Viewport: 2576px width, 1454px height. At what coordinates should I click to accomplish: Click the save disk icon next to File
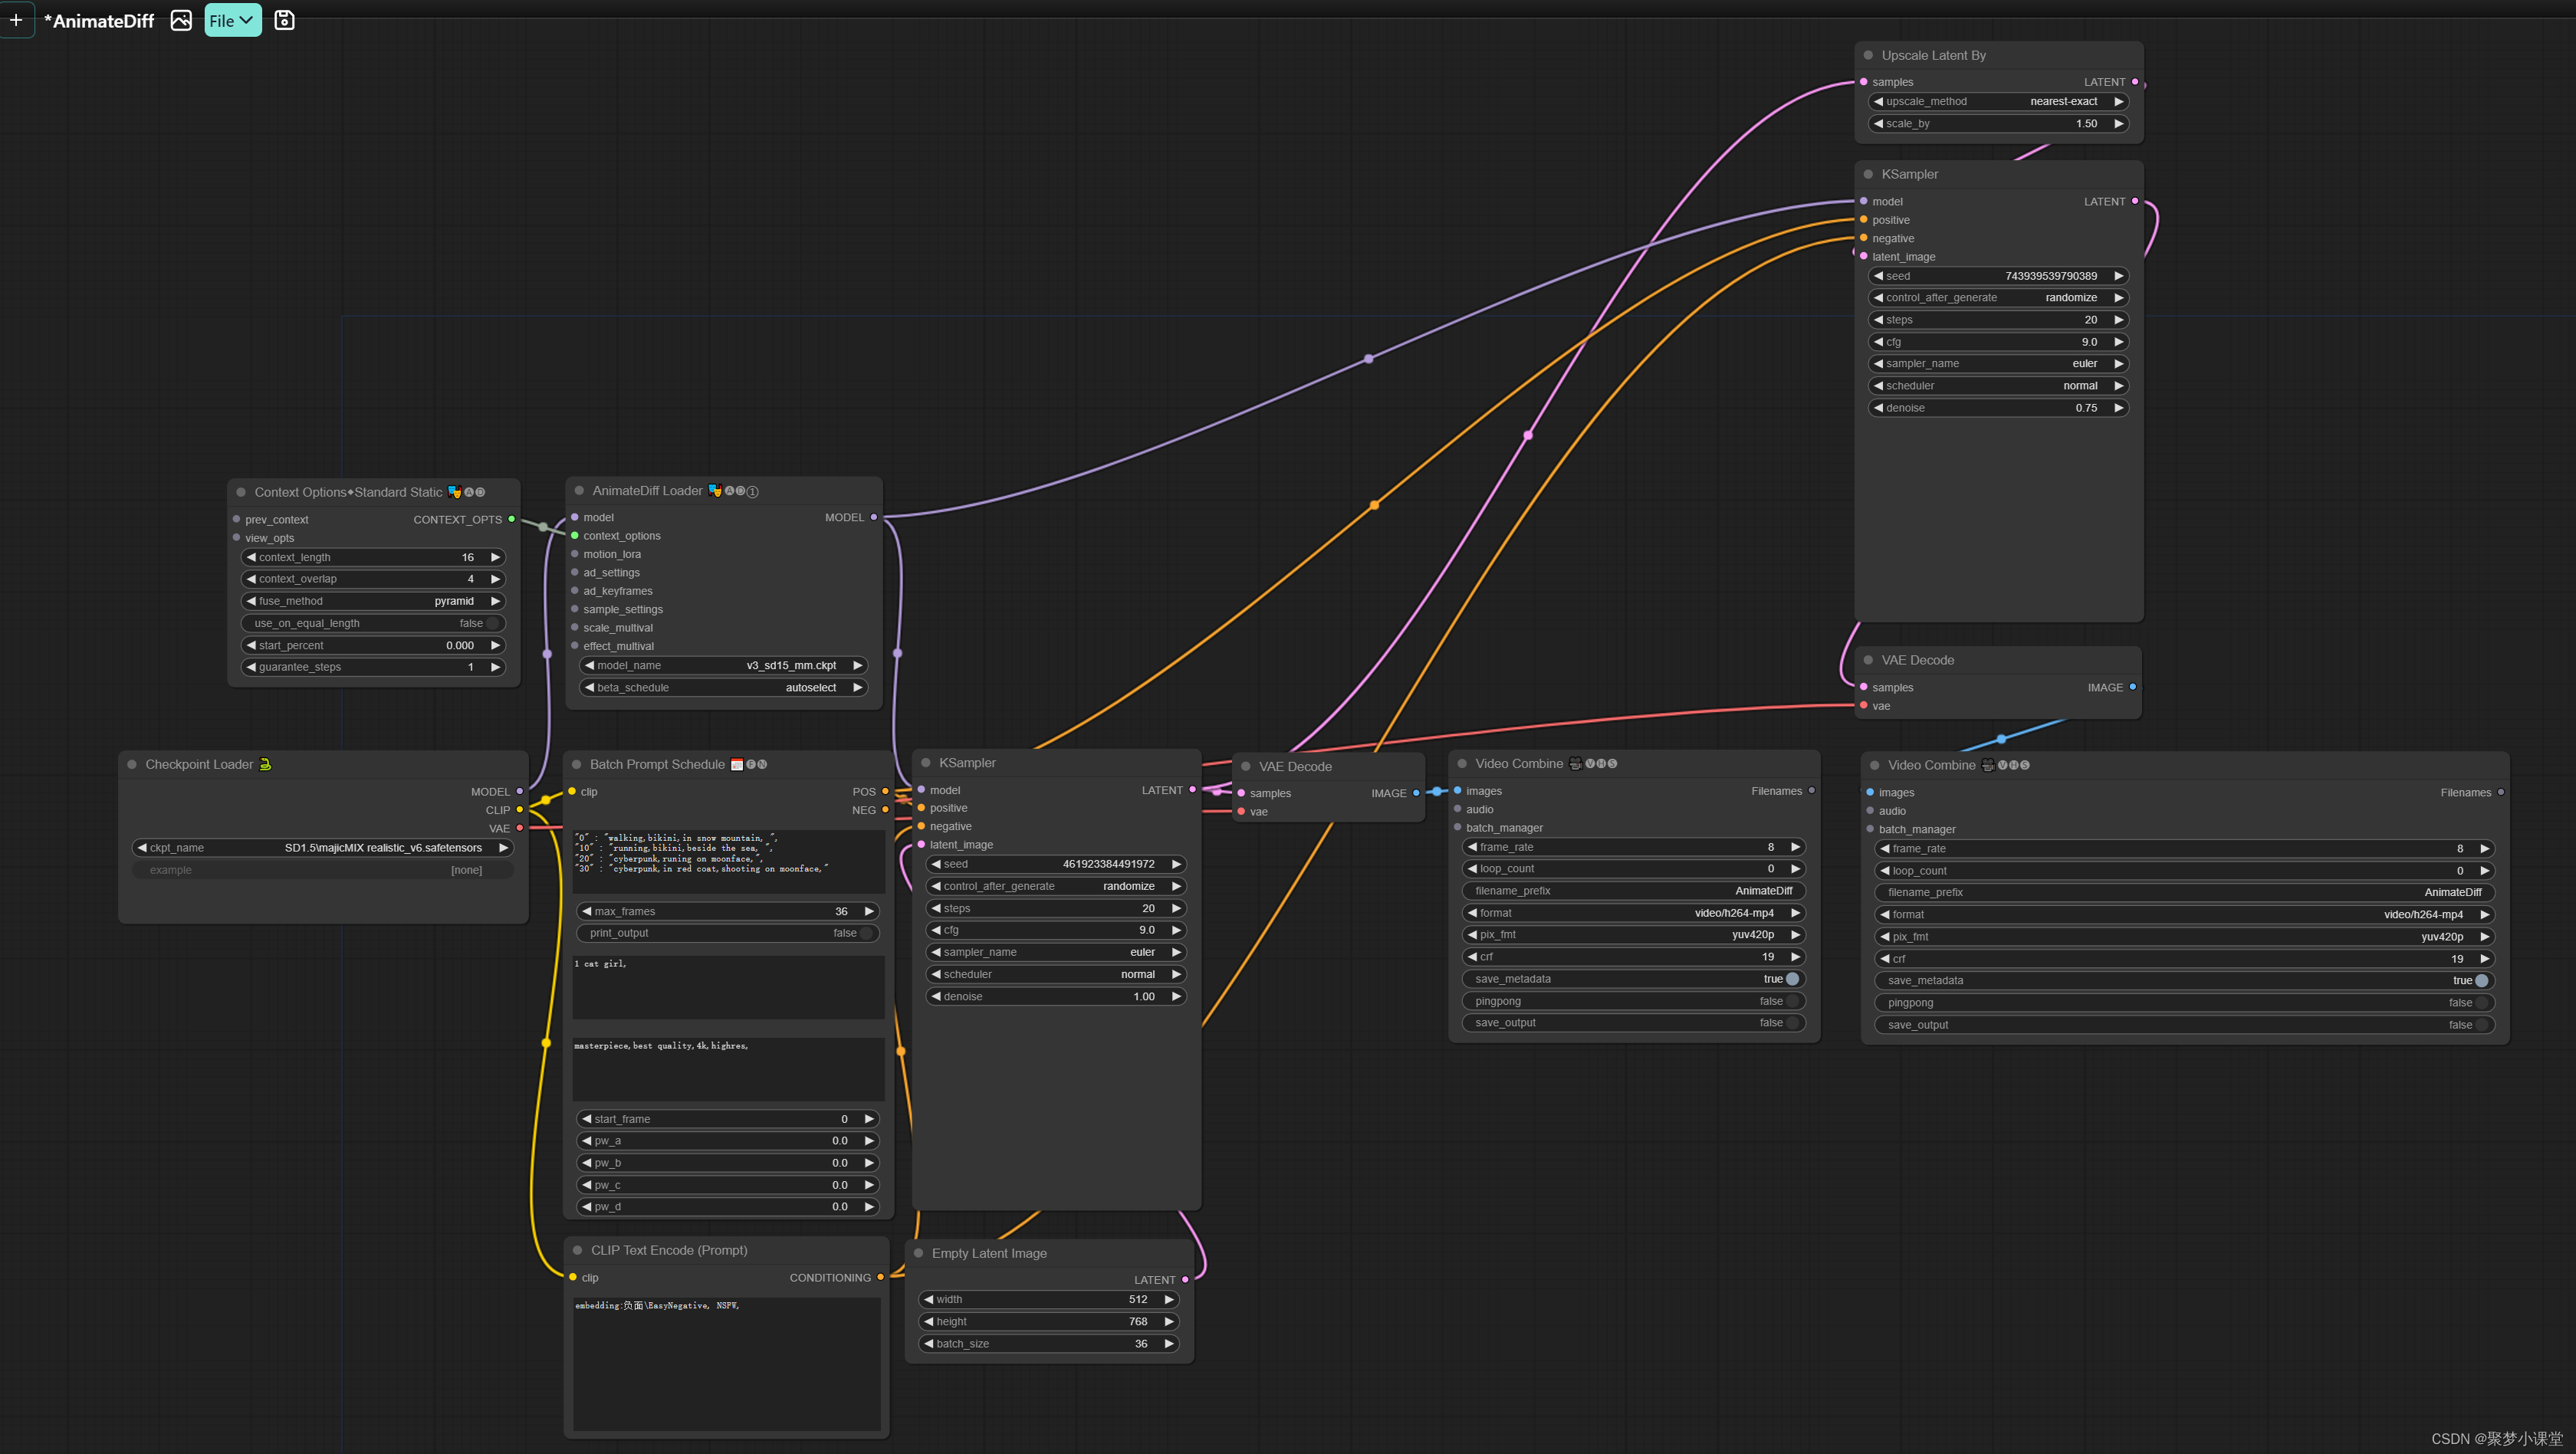(285, 20)
